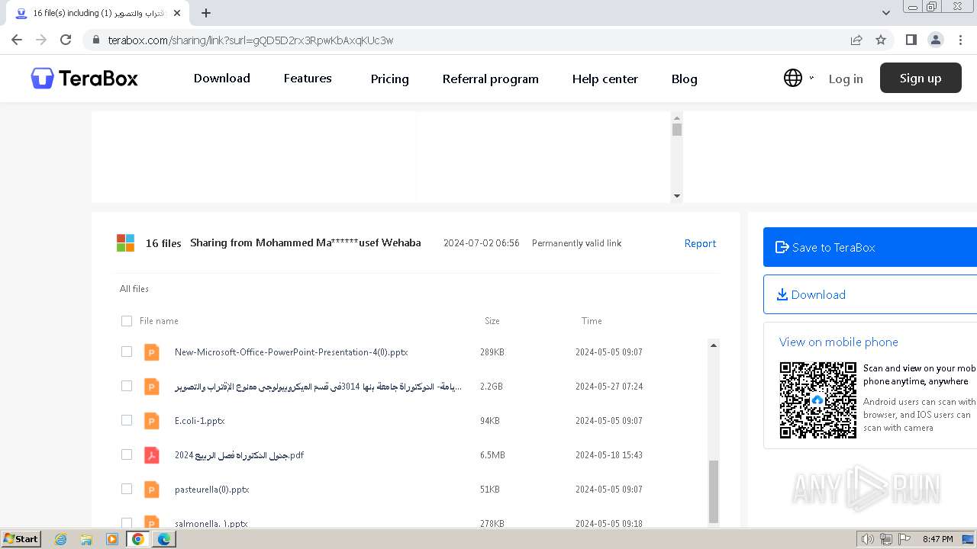Open a new browser tab
This screenshot has width=977, height=549.
(x=206, y=13)
